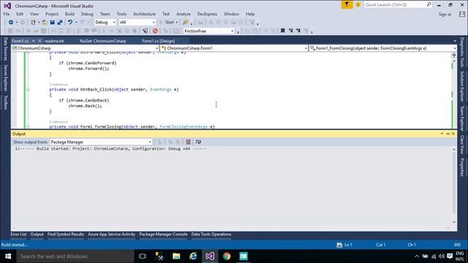The image size is (468, 263).
Task: Click the Windows Start button
Action: pos(8,256)
